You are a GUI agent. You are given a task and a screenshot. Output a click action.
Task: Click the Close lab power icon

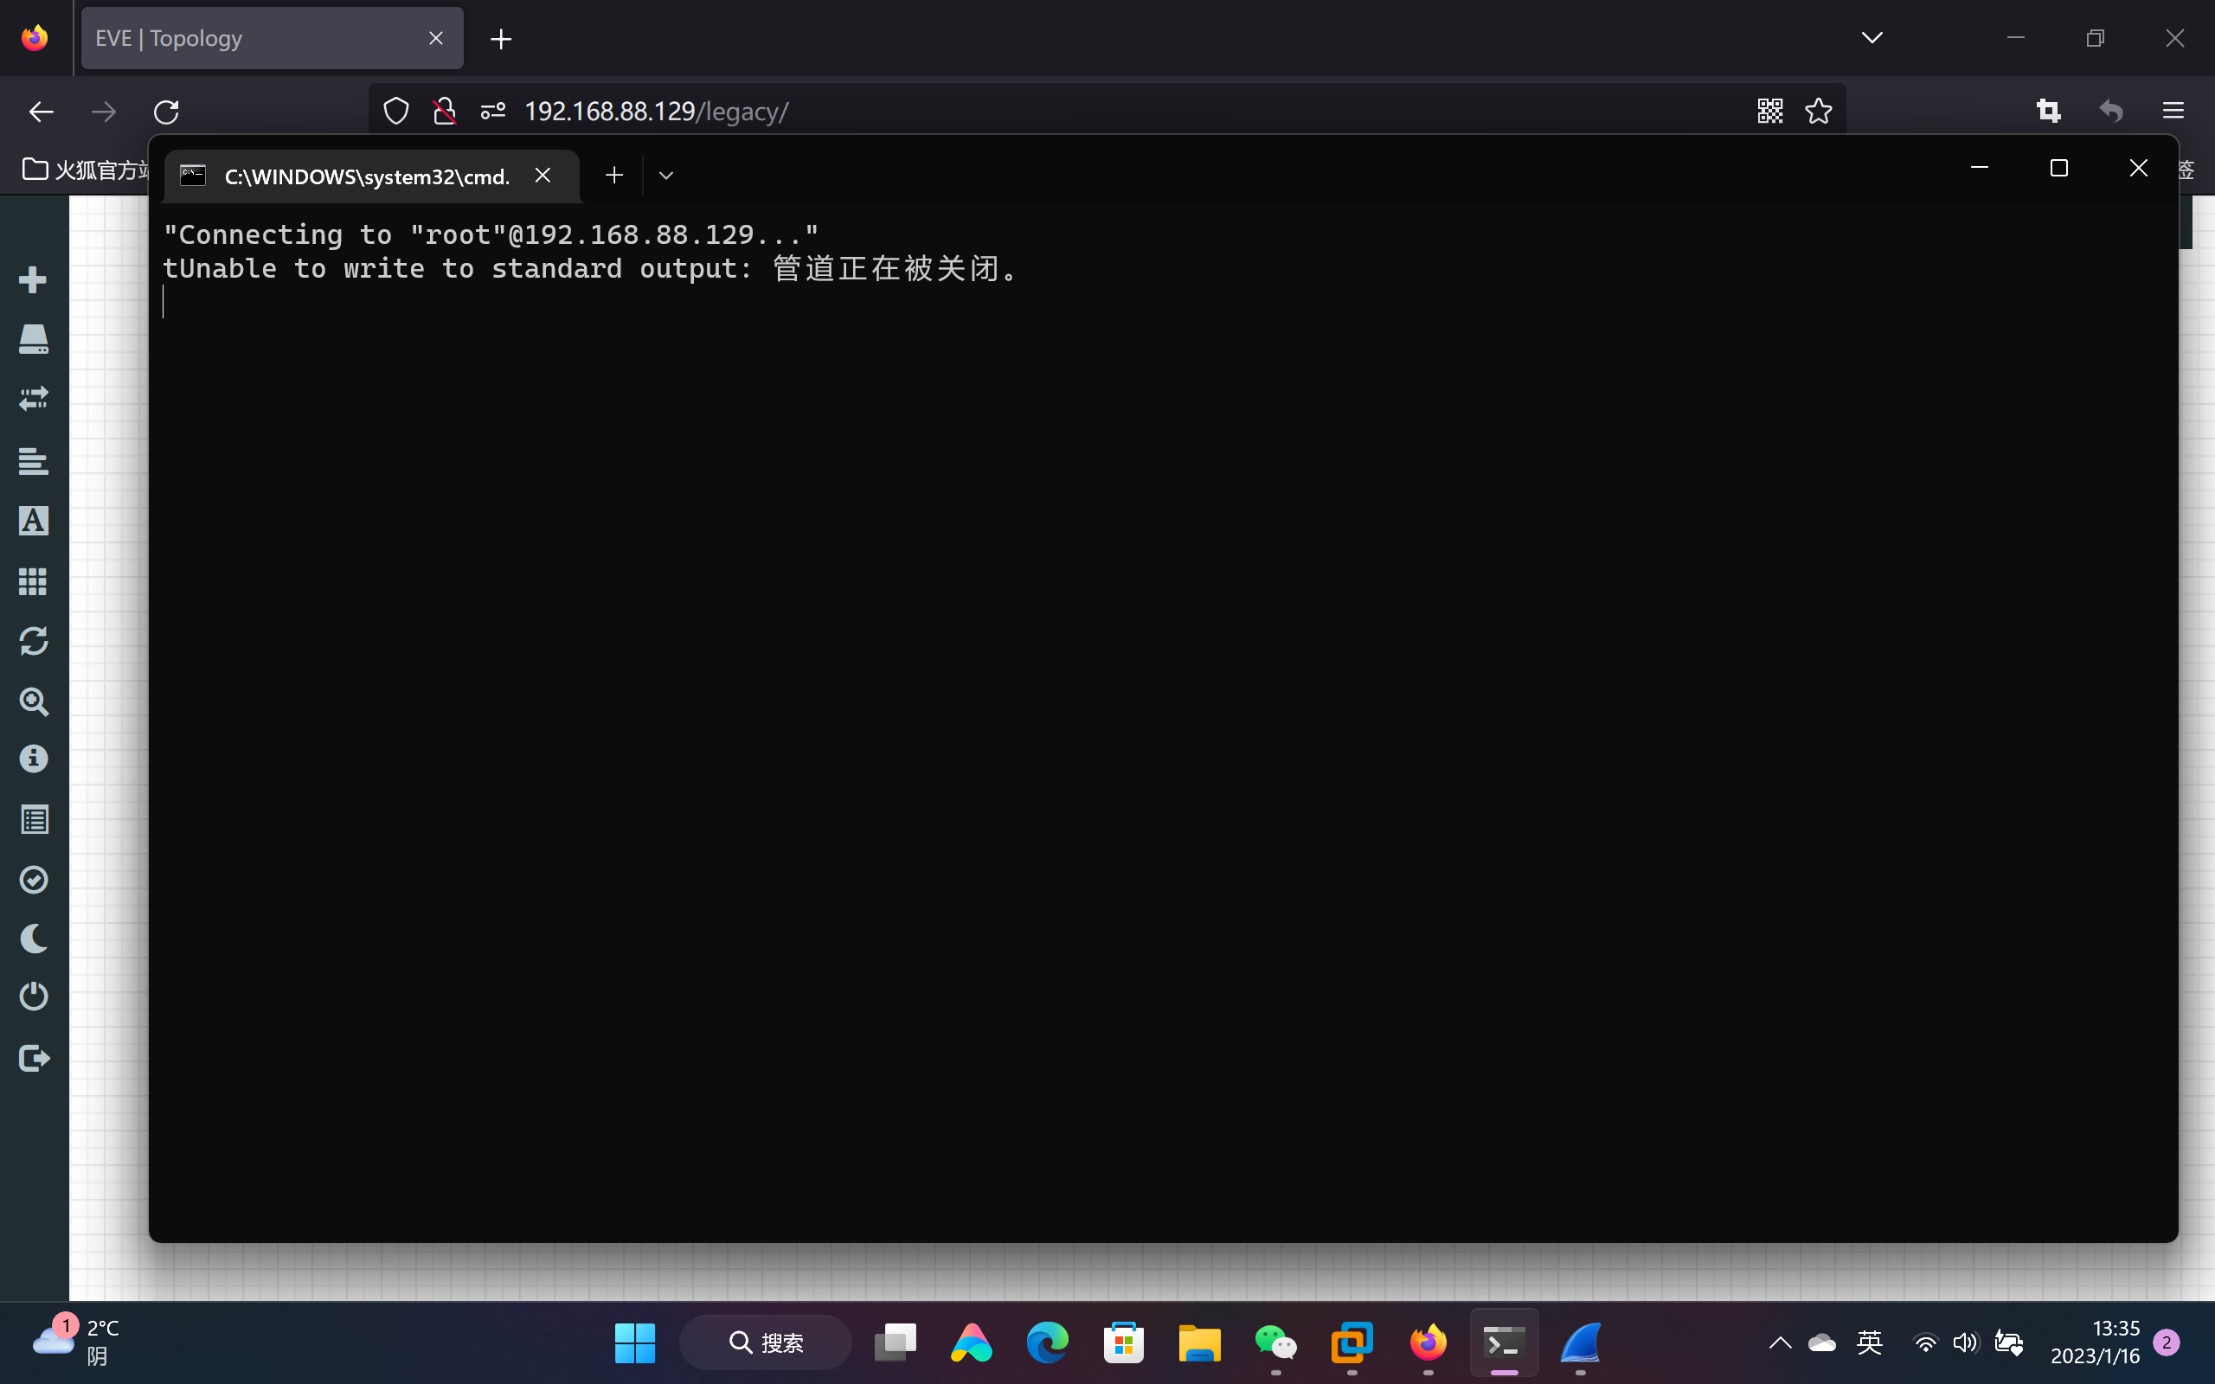33,996
